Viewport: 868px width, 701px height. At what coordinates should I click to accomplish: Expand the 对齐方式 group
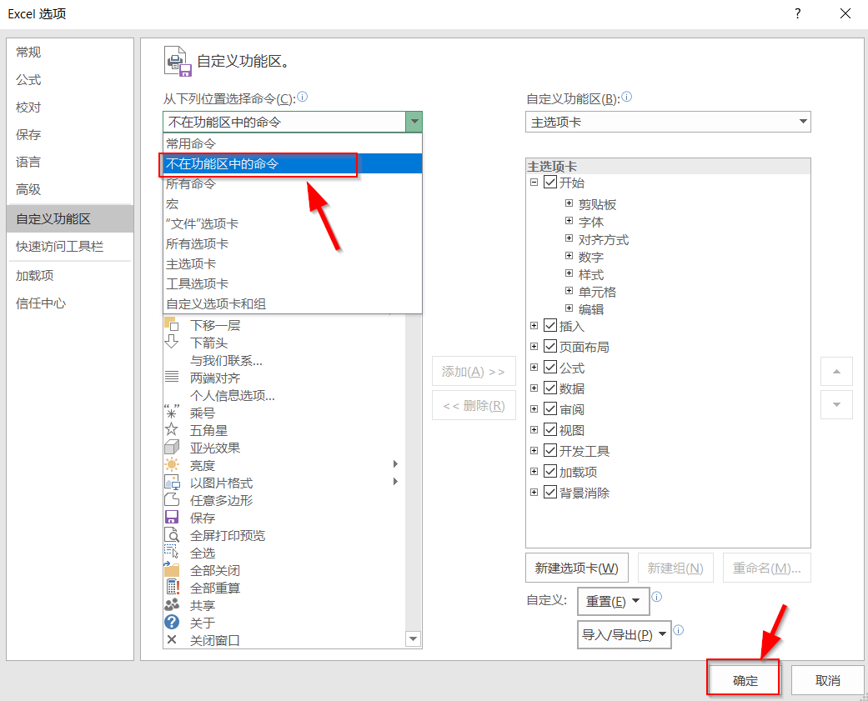569,238
